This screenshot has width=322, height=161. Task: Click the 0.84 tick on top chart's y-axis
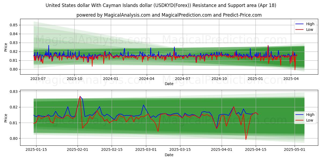pos(14,34)
